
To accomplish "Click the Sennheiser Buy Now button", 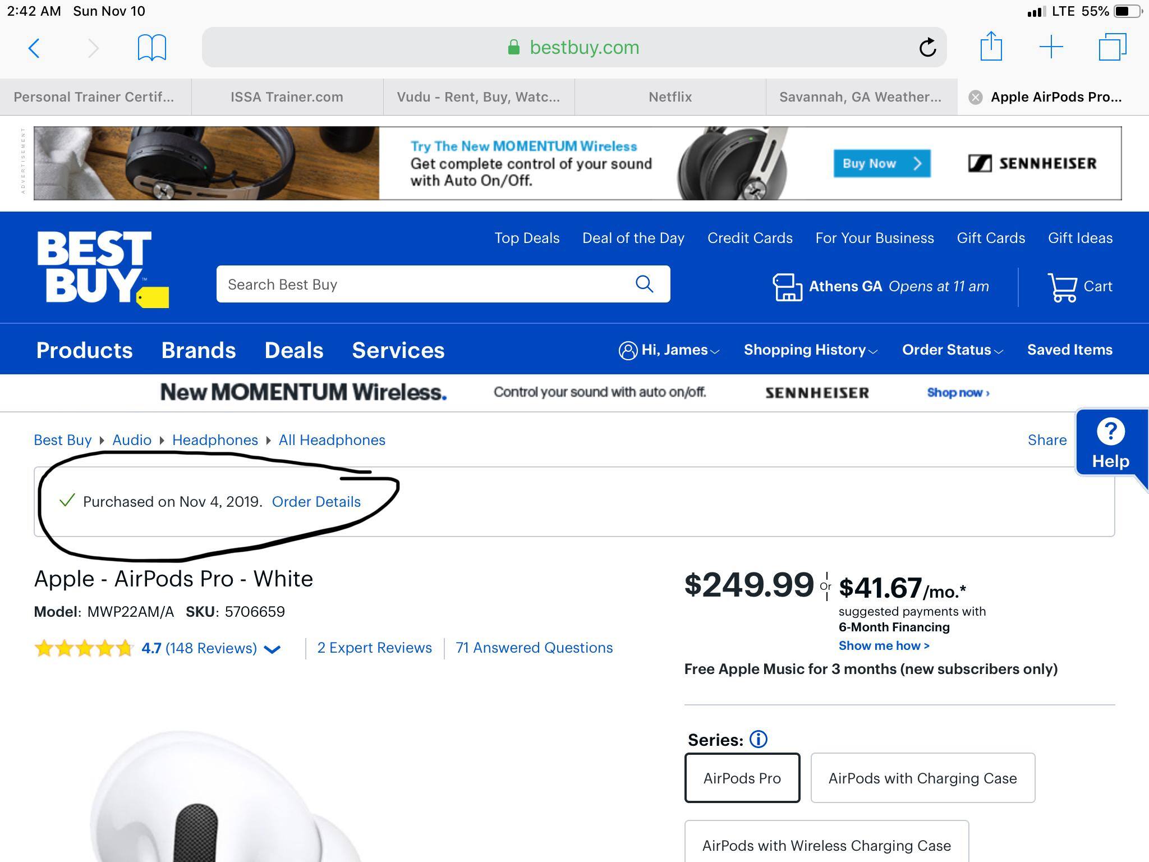I will [x=881, y=163].
